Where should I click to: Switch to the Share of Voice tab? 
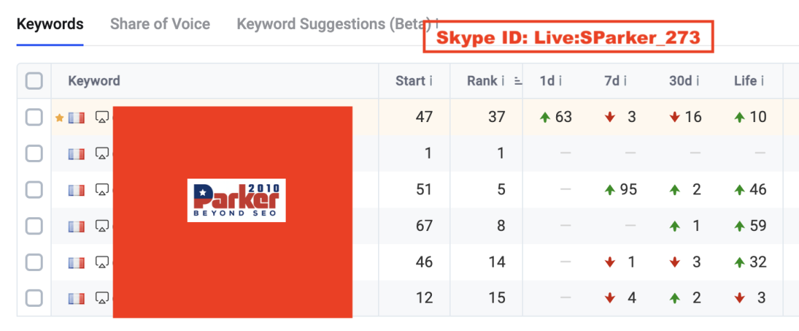click(x=160, y=24)
